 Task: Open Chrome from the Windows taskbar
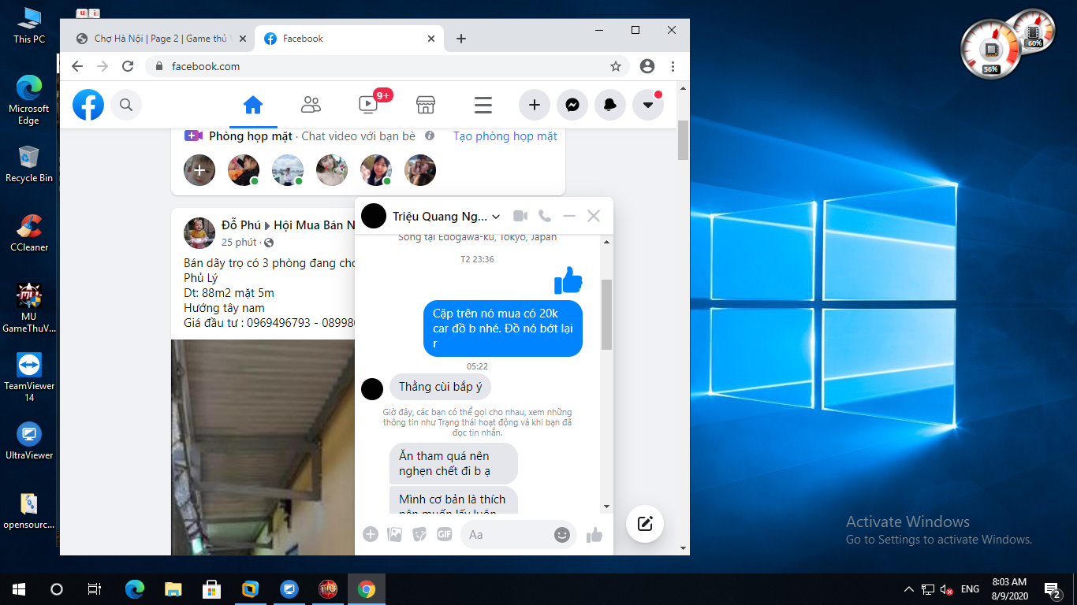tap(366, 589)
